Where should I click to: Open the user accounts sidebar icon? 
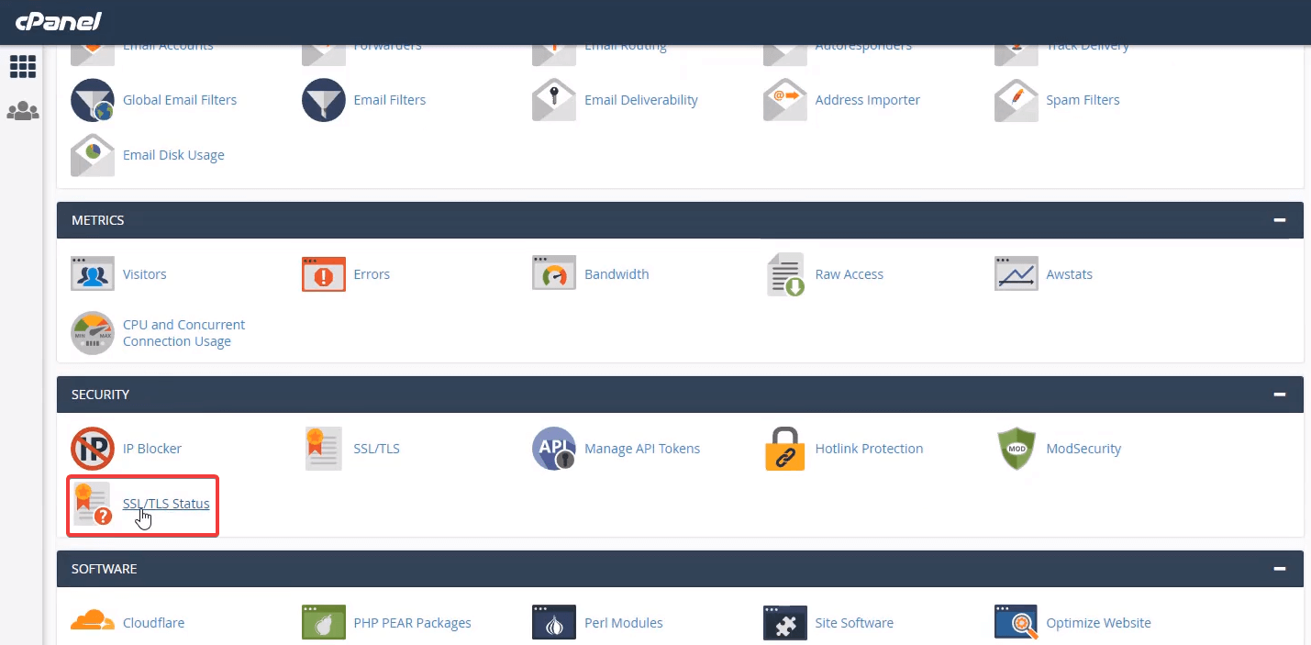click(23, 110)
